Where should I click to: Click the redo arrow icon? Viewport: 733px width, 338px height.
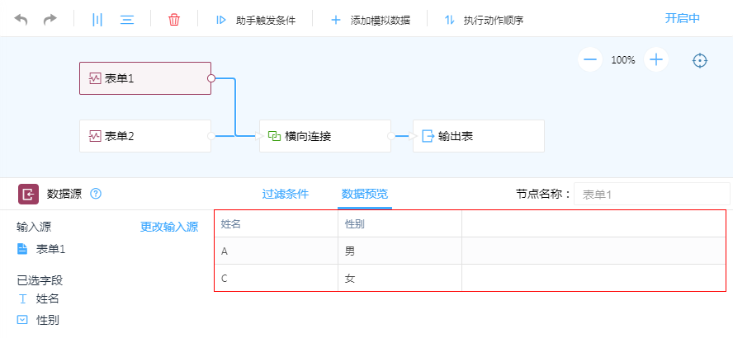(x=50, y=19)
